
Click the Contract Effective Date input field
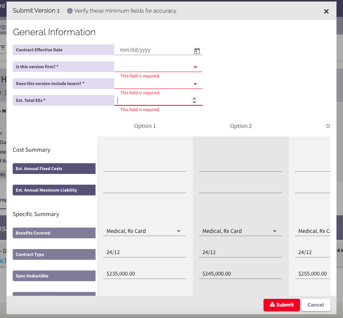[x=153, y=50]
